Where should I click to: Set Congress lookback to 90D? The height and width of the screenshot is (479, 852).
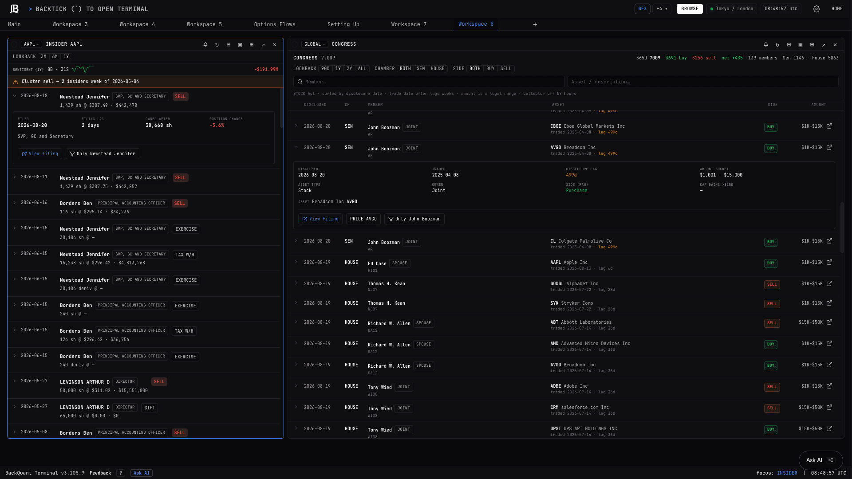pyautogui.click(x=325, y=69)
